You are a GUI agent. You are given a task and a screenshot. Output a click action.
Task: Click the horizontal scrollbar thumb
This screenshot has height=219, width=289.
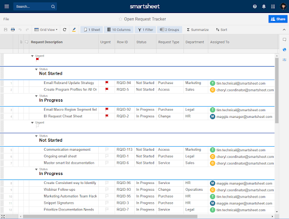pyautogui.click(x=110, y=216)
